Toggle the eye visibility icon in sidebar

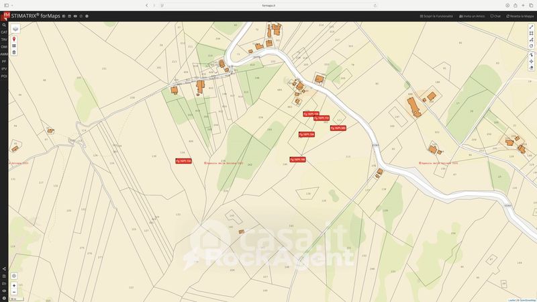coord(4,291)
